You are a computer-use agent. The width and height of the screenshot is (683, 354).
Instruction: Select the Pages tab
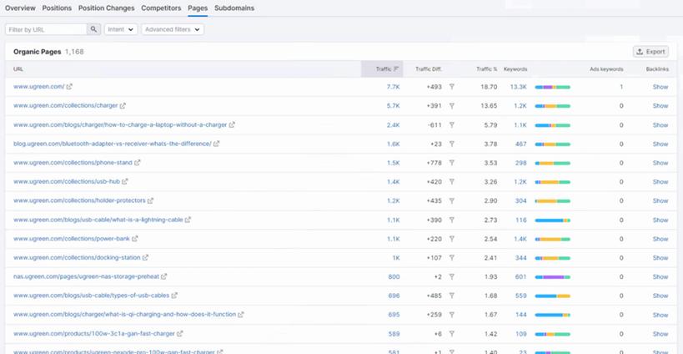pyautogui.click(x=198, y=8)
